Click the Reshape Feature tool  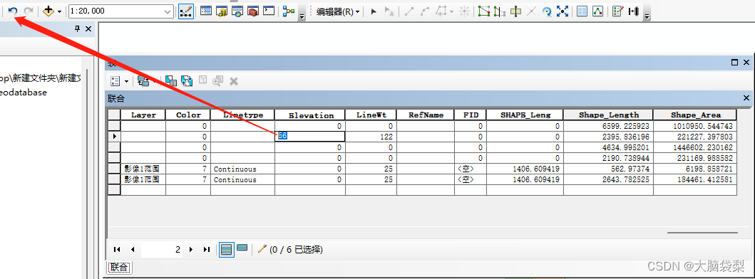pos(500,11)
